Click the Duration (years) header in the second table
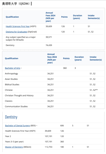Image resolution: width=106 pixels, height=154 pixels. pos(79,58)
